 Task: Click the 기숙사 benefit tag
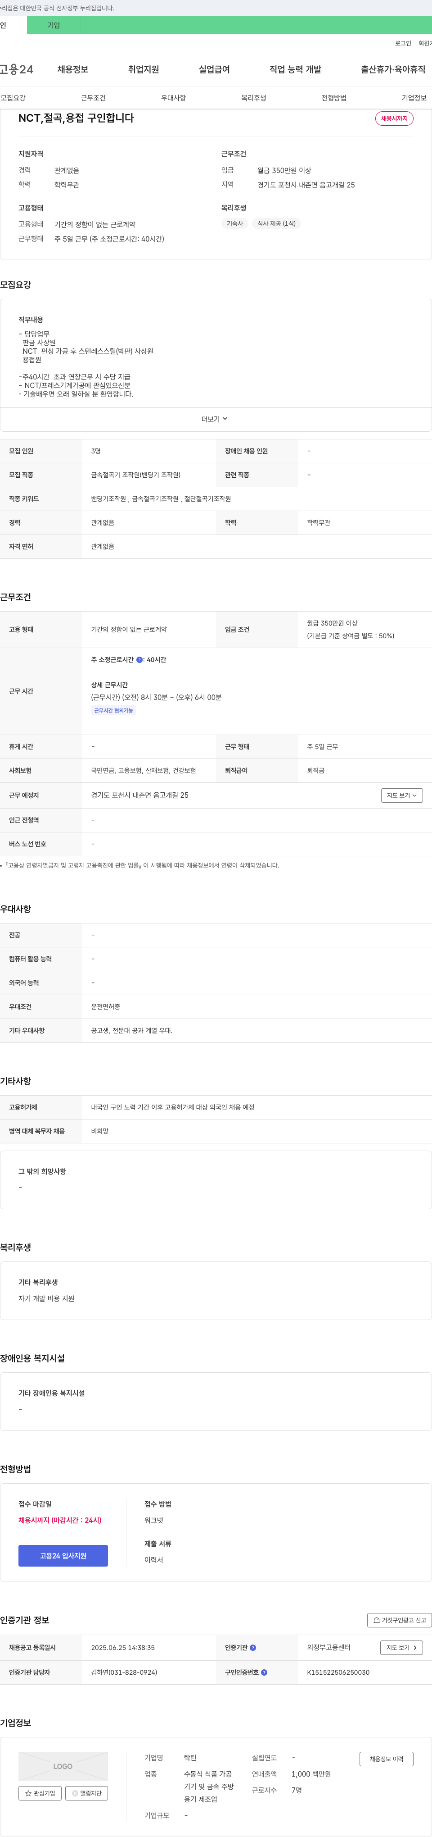point(235,223)
